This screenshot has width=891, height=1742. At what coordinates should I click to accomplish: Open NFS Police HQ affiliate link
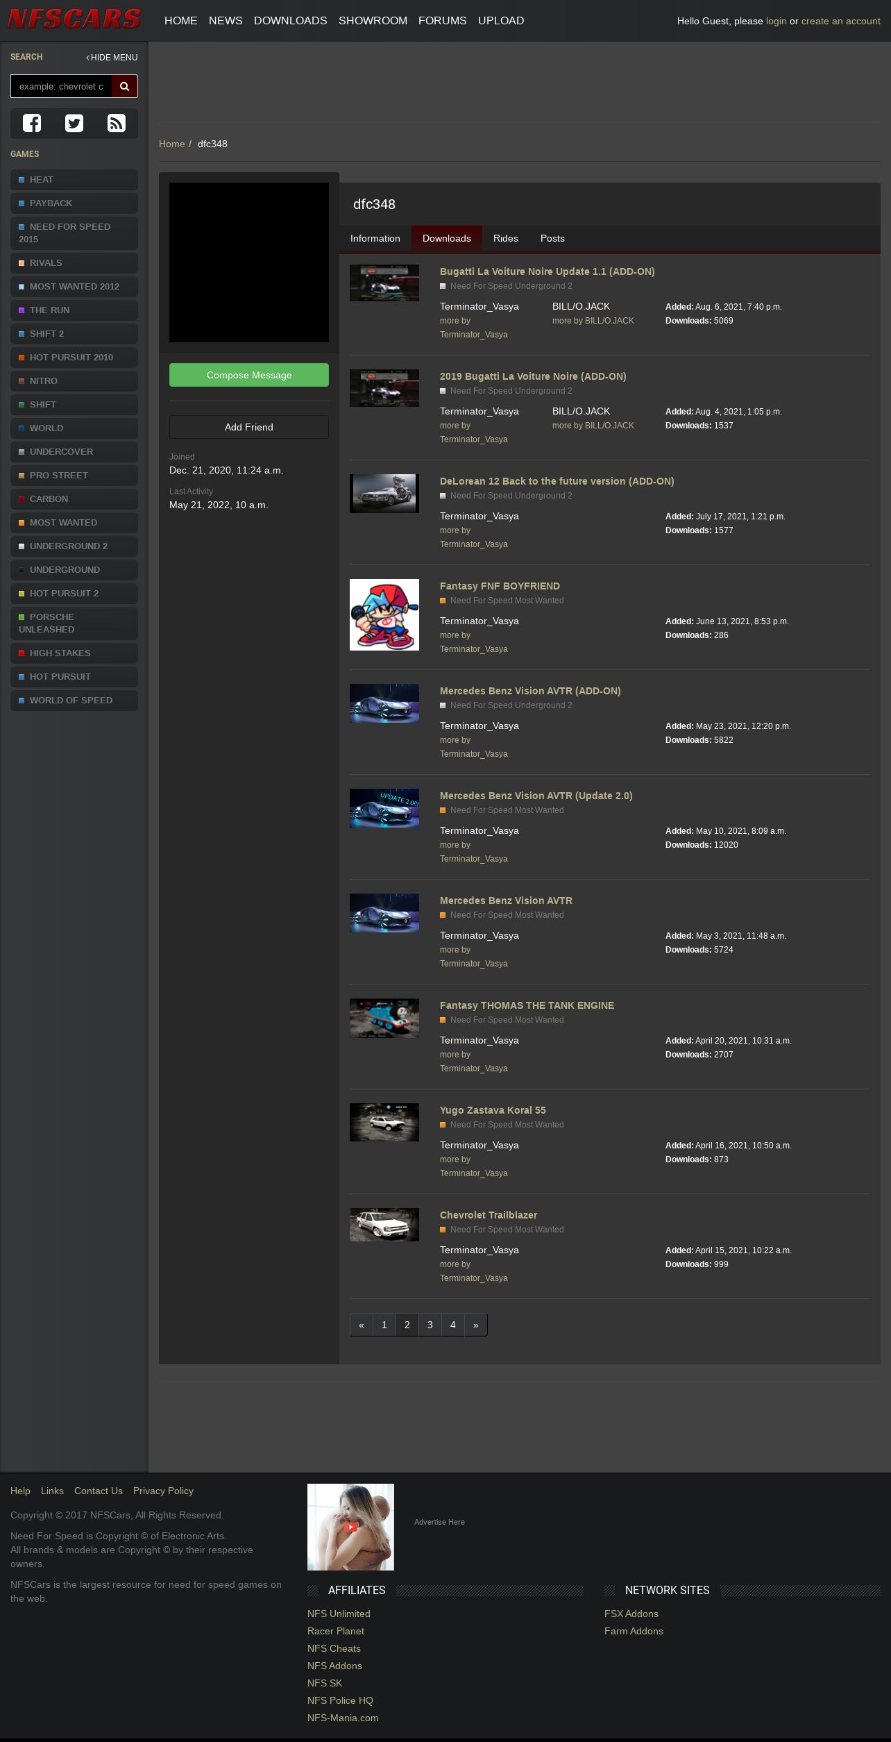[340, 1700]
